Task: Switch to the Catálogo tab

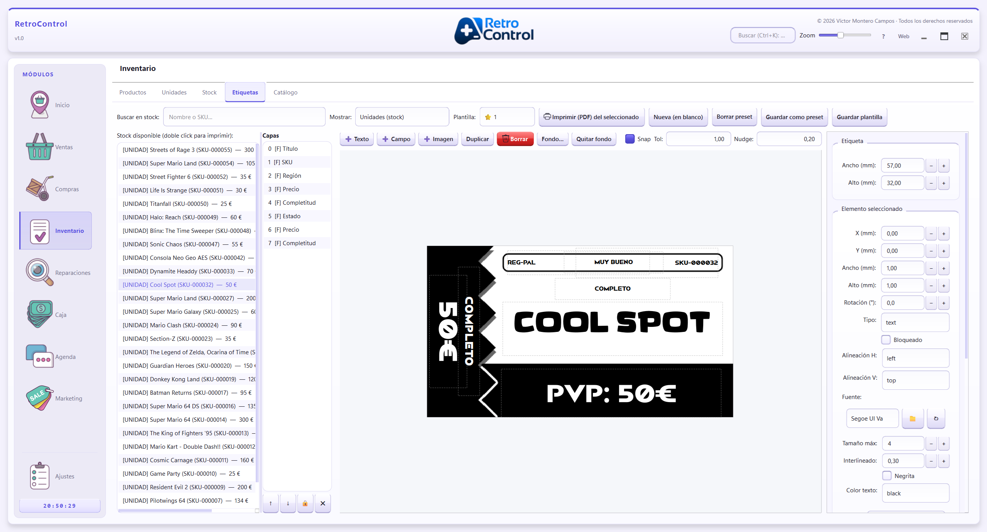Action: (285, 92)
